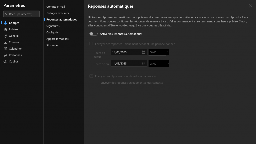Expand the Heure de début time dropdown

[167, 52]
